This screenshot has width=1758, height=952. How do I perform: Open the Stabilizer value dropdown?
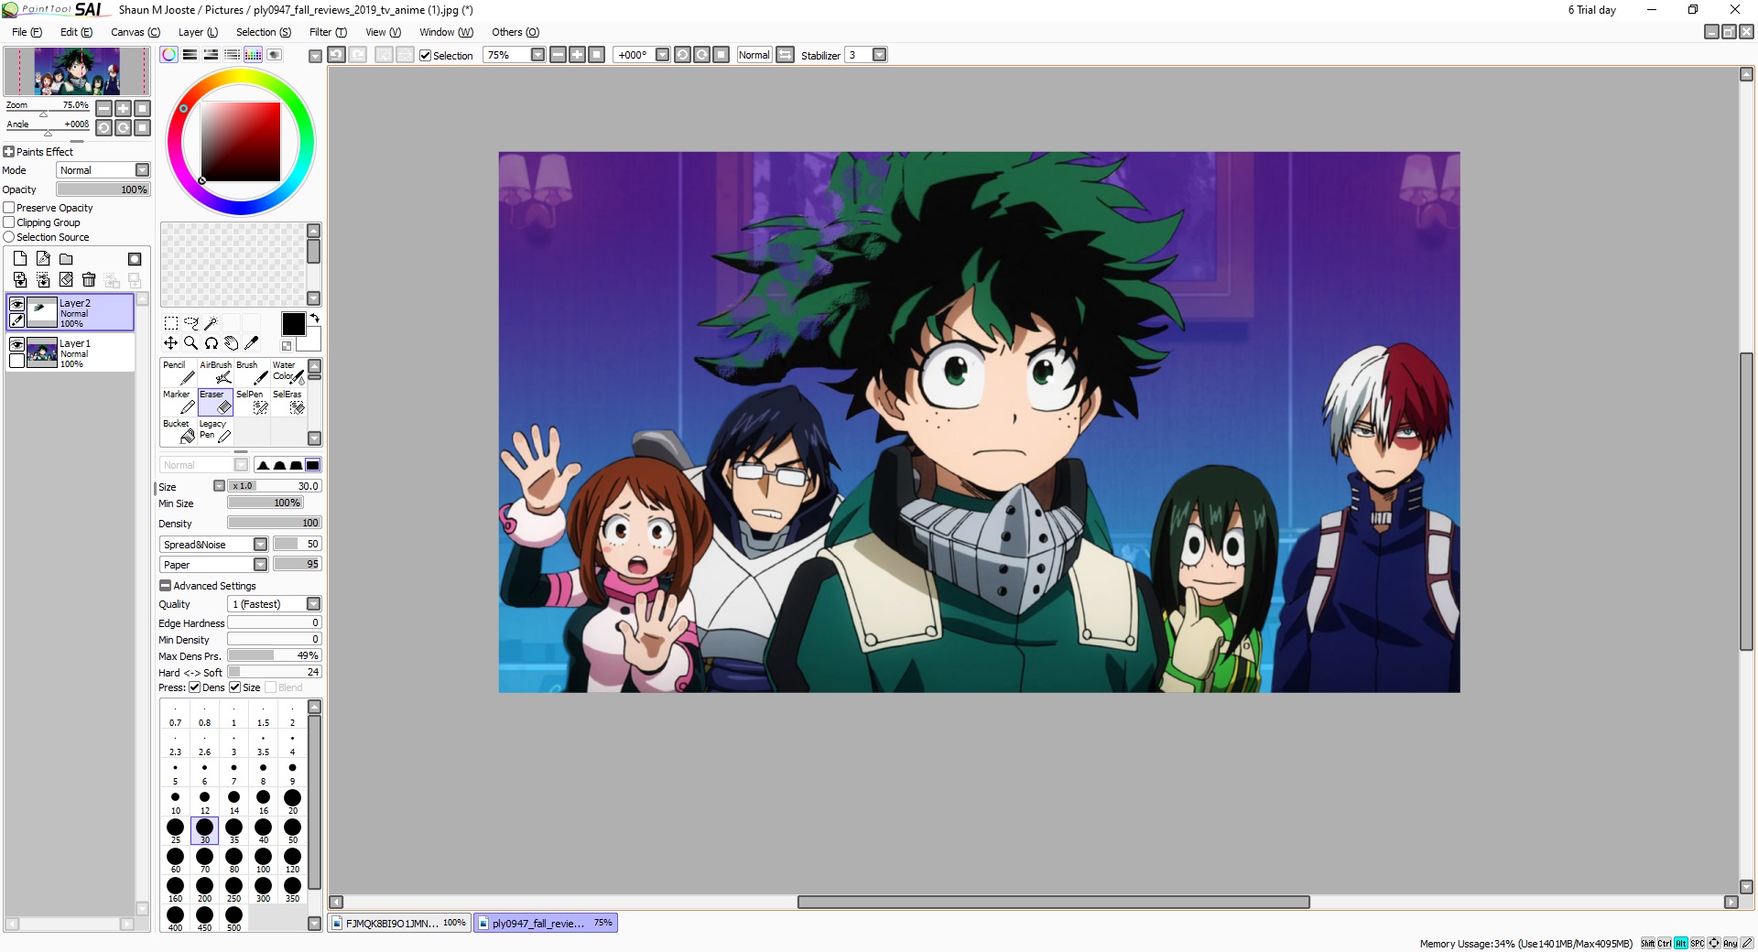click(x=880, y=55)
